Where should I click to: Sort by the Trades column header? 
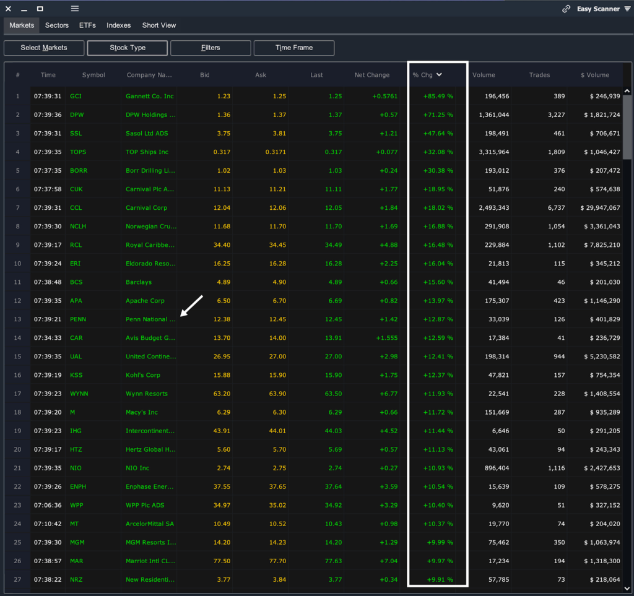pyautogui.click(x=539, y=75)
